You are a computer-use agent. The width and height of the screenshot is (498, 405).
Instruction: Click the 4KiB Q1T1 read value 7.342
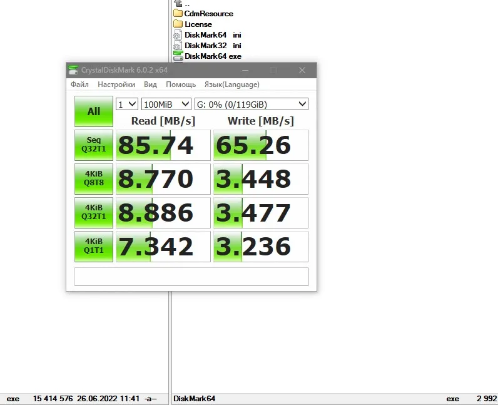163,247
